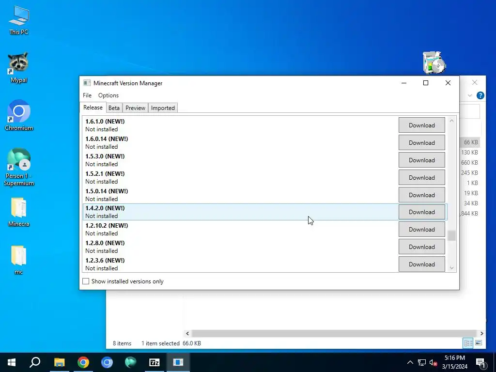Click help icon in Explorer window
496x372 pixels.
(480, 95)
